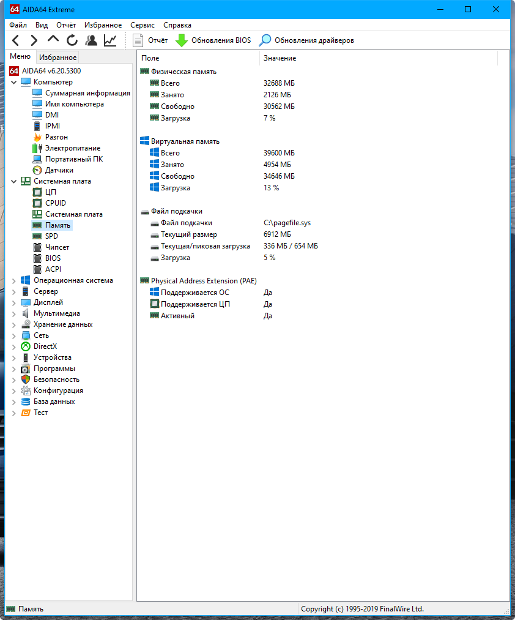This screenshot has width=515, height=620.
Task: Open the Файл menu
Action: click(18, 25)
